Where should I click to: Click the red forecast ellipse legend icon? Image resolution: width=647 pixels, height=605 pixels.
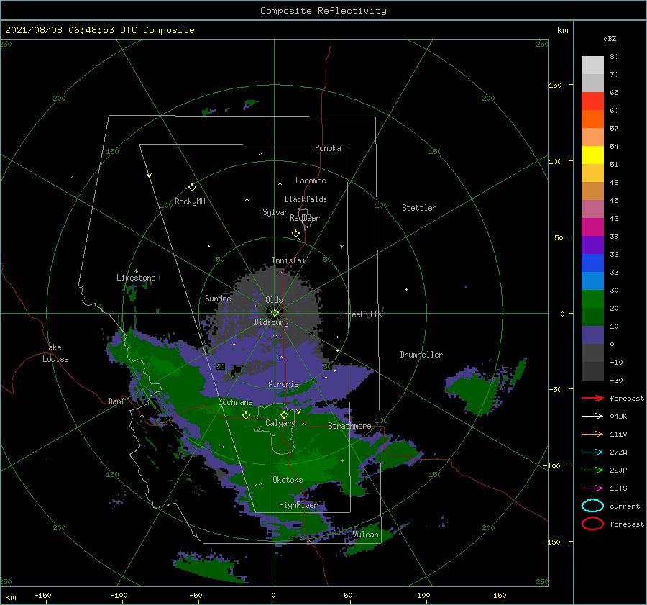[592, 524]
